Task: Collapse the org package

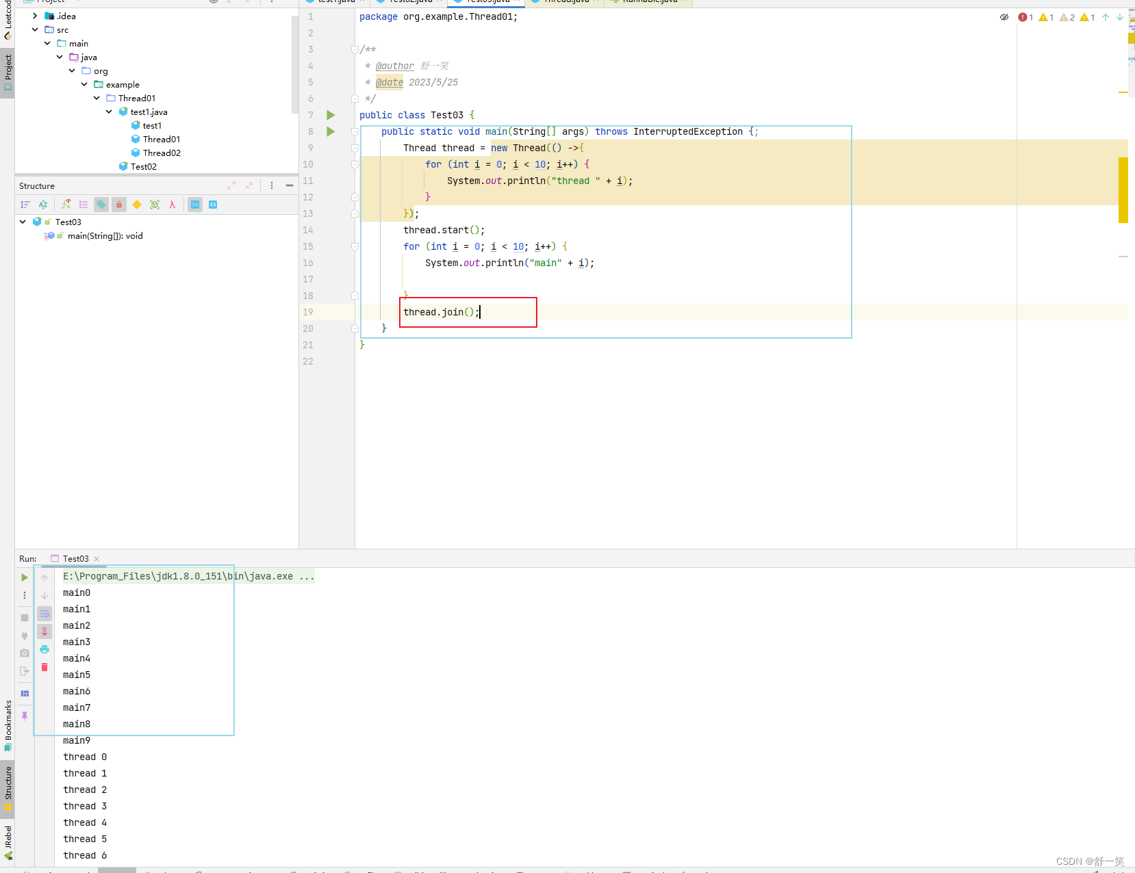Action: point(72,70)
